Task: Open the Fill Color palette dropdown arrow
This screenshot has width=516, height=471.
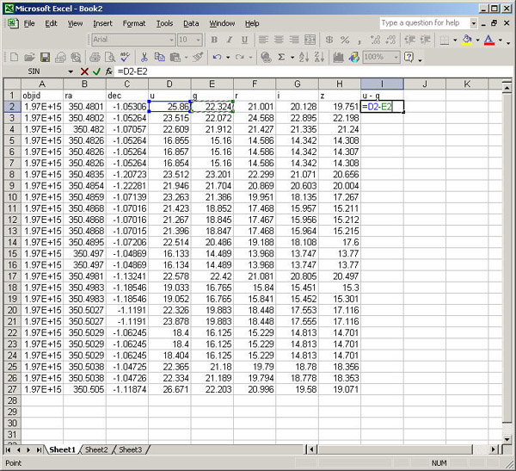Action: click(477, 40)
